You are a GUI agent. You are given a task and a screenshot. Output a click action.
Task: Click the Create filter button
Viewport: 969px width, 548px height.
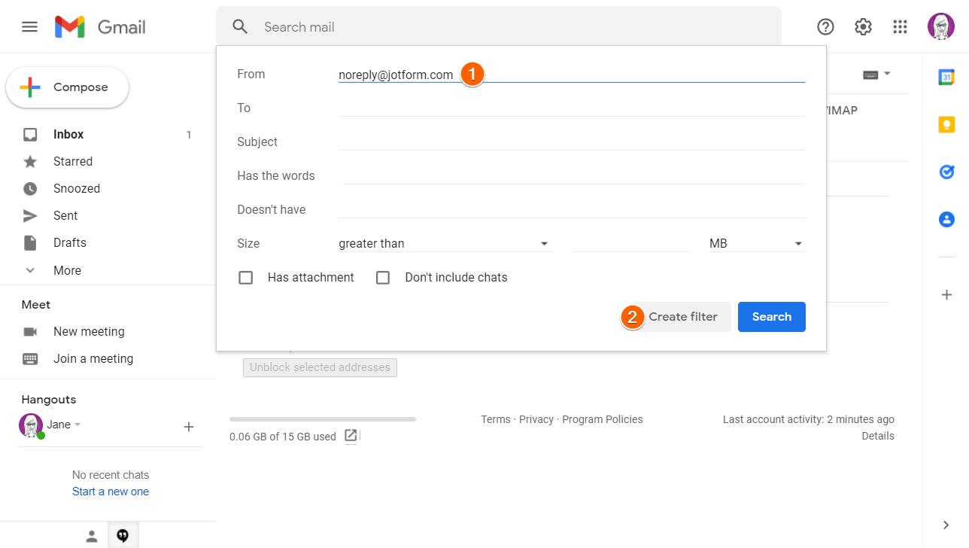[683, 317]
